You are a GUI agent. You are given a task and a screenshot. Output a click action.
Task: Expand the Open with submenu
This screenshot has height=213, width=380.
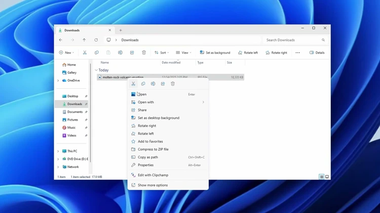pyautogui.click(x=203, y=102)
